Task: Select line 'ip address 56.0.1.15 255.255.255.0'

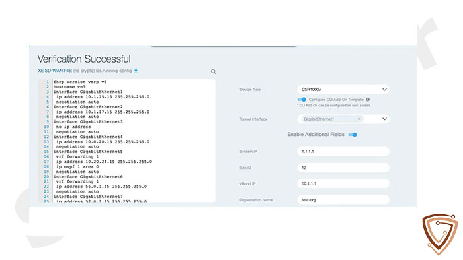Action: coord(102,187)
